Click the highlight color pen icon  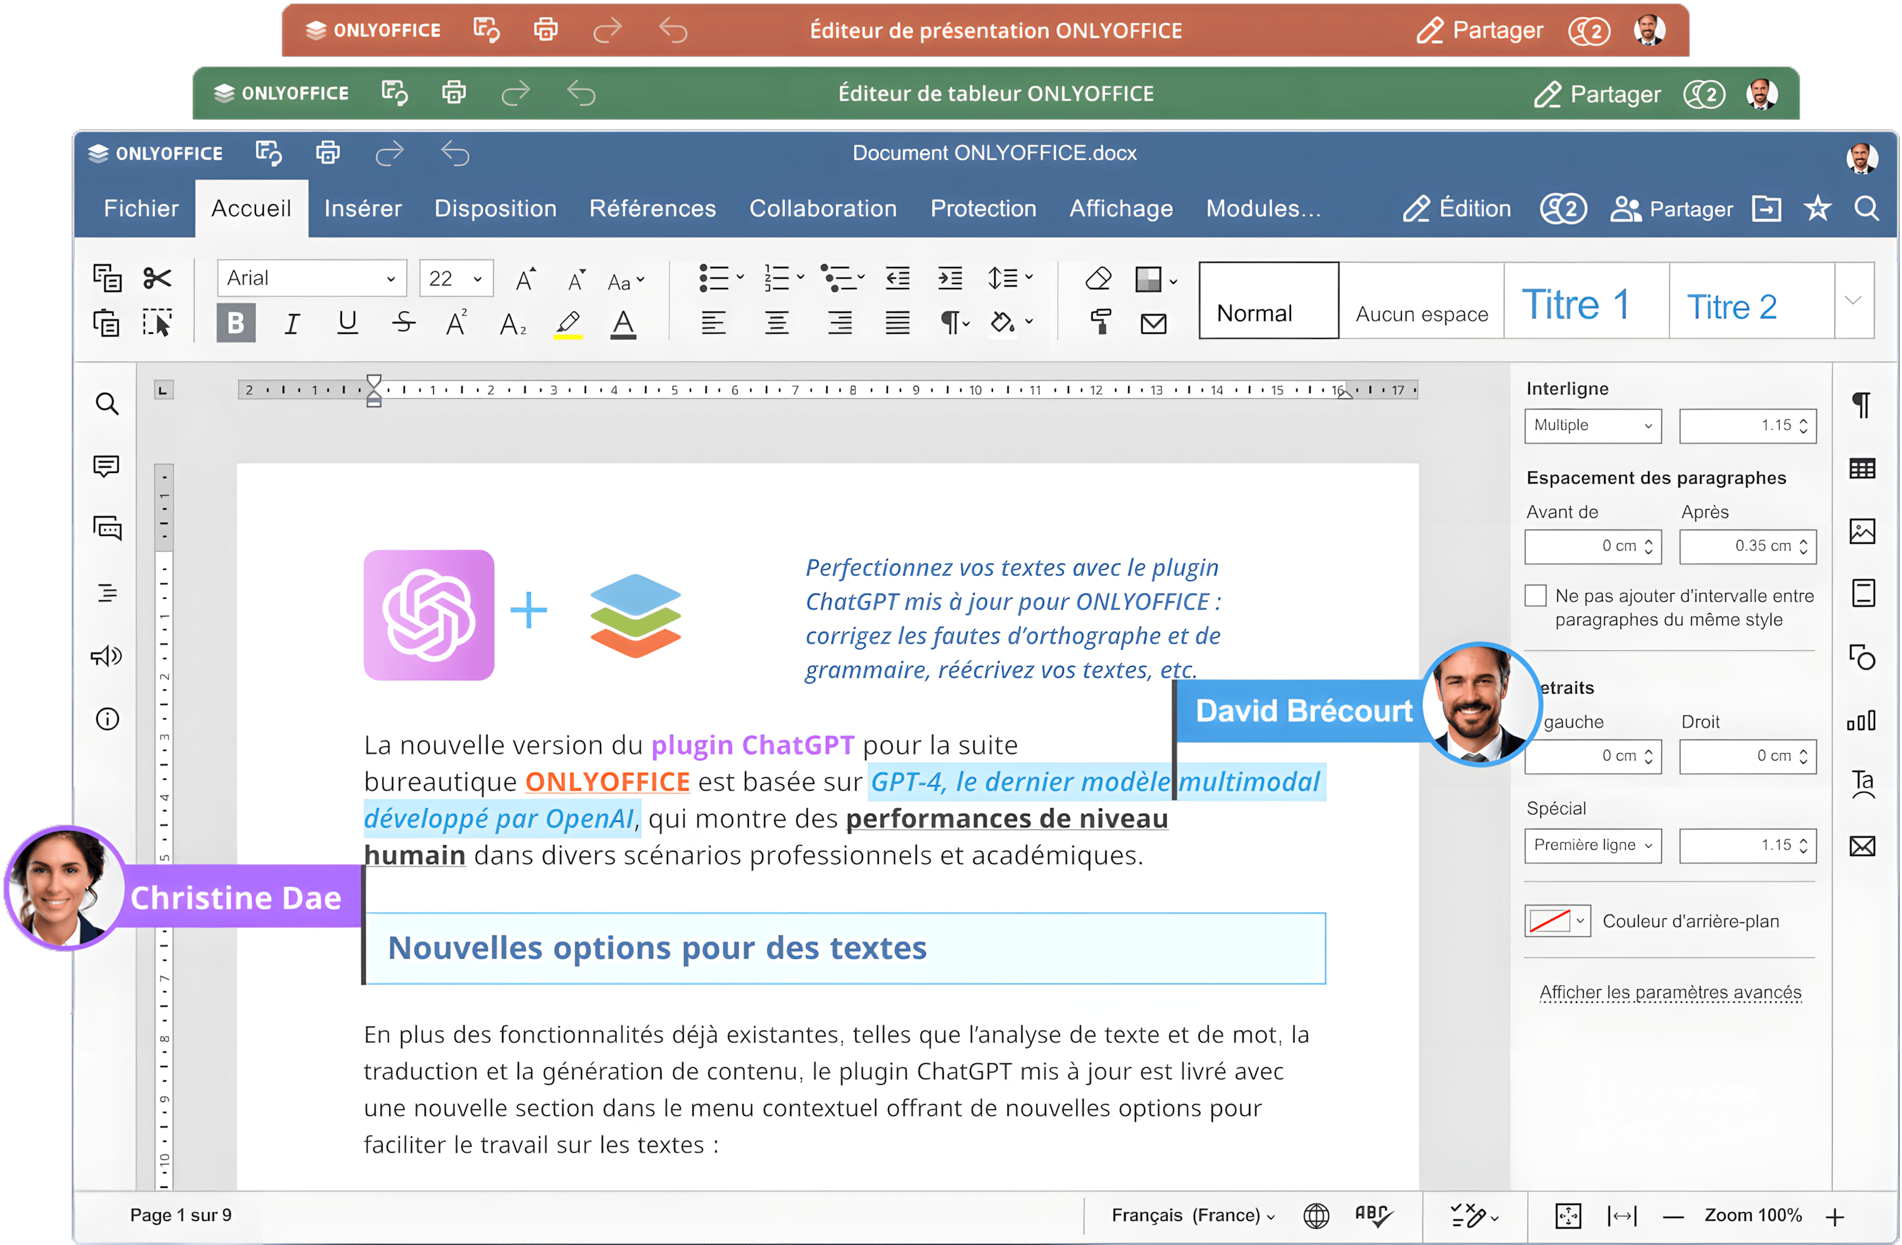pos(568,323)
